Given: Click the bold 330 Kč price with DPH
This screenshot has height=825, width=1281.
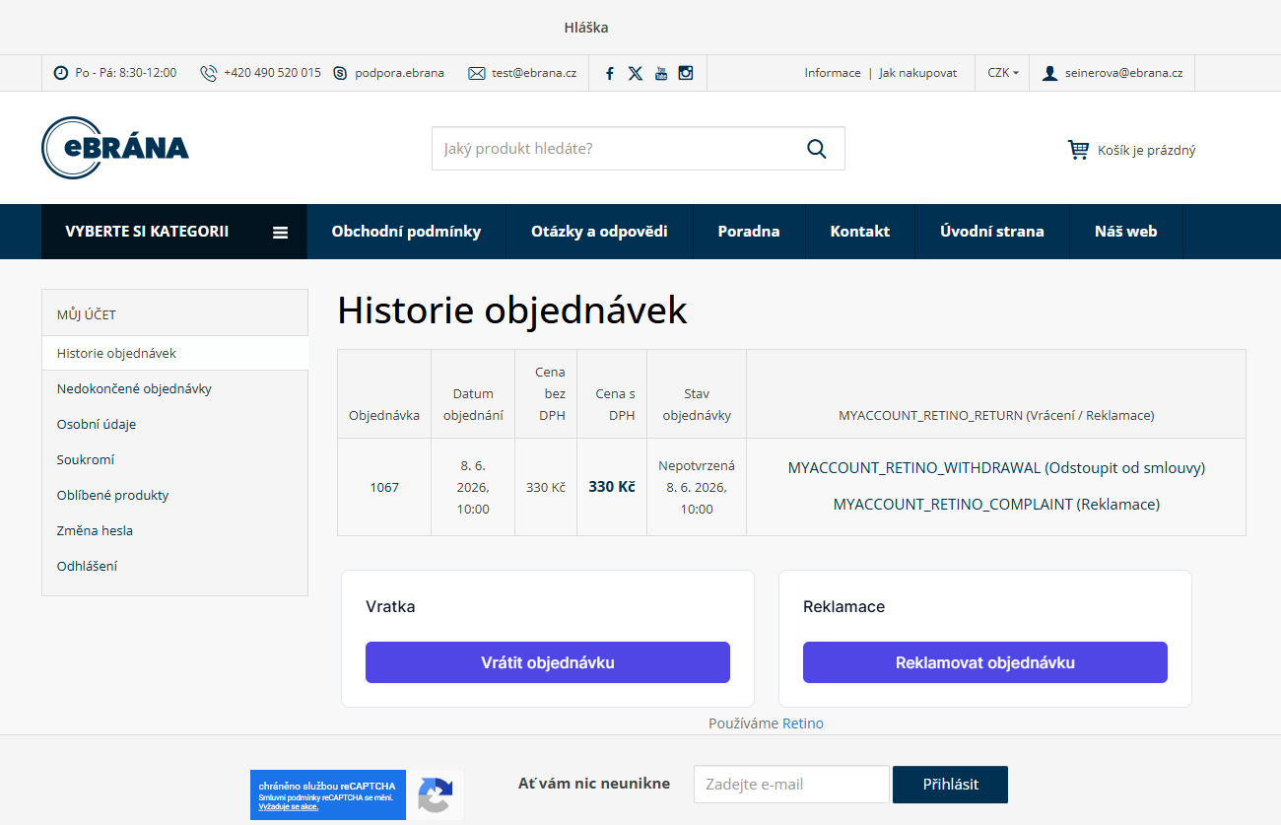Looking at the screenshot, I should (x=612, y=487).
